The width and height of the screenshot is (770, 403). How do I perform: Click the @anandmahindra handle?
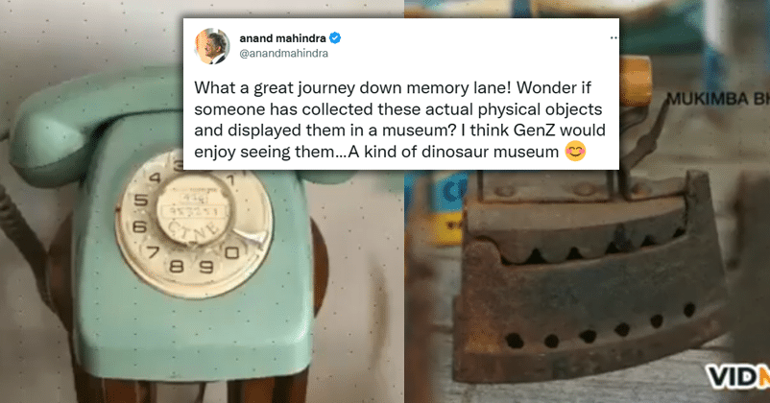click(x=284, y=54)
